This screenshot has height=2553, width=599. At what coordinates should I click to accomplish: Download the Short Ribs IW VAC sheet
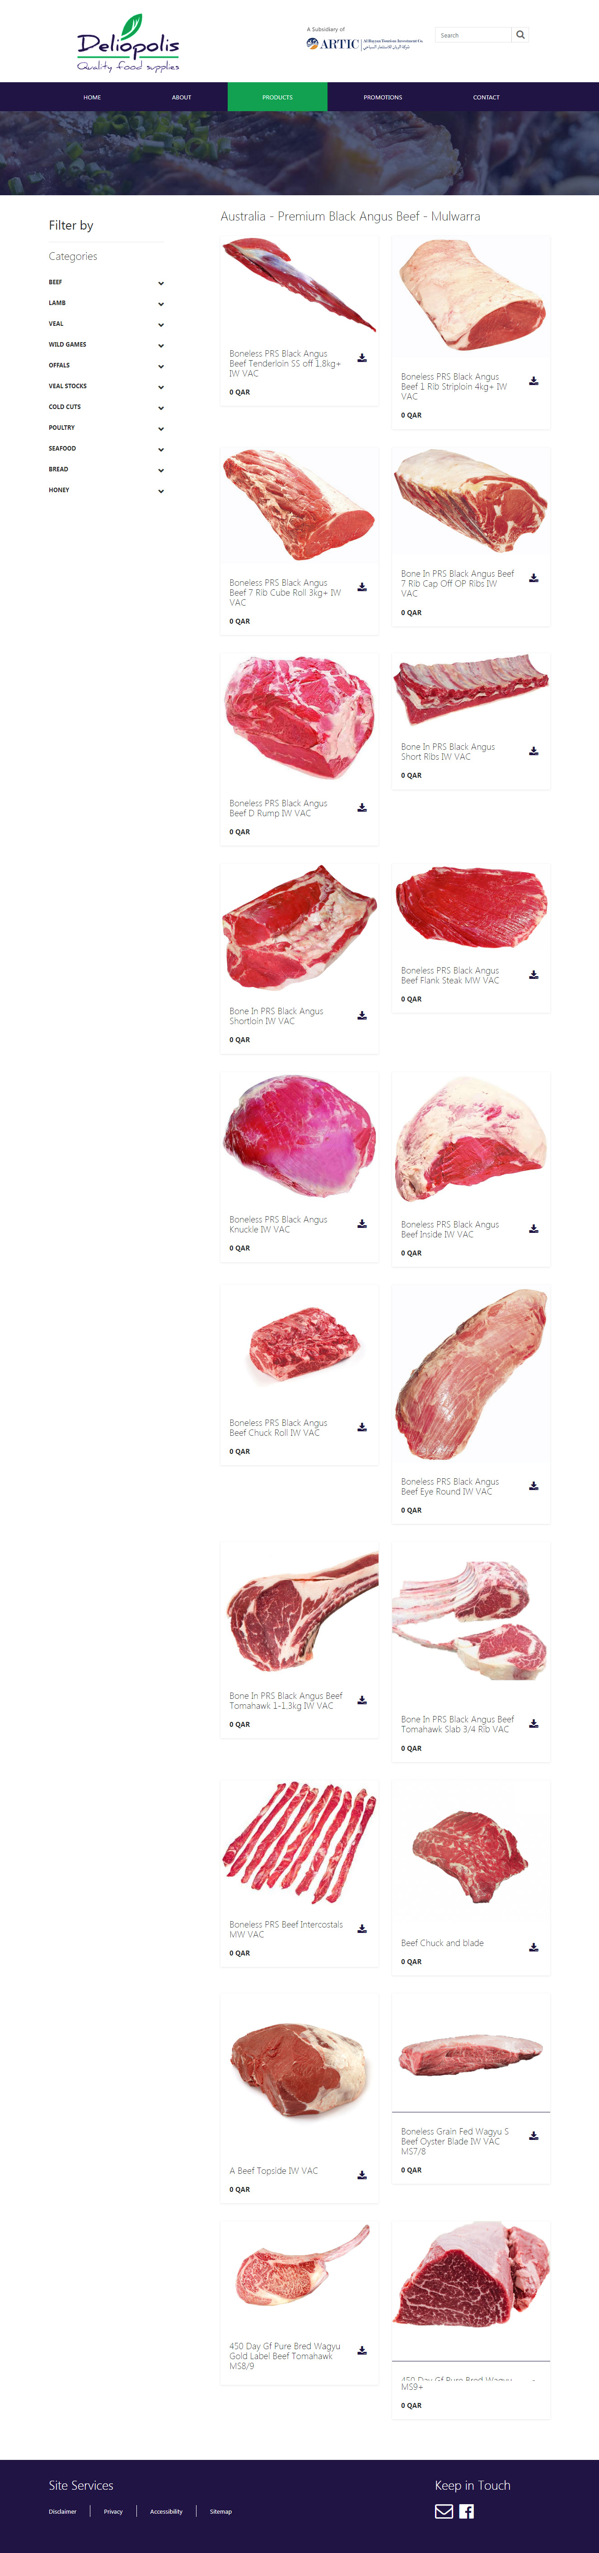[533, 751]
